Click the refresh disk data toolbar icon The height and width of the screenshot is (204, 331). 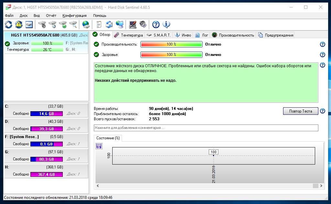click(8, 24)
